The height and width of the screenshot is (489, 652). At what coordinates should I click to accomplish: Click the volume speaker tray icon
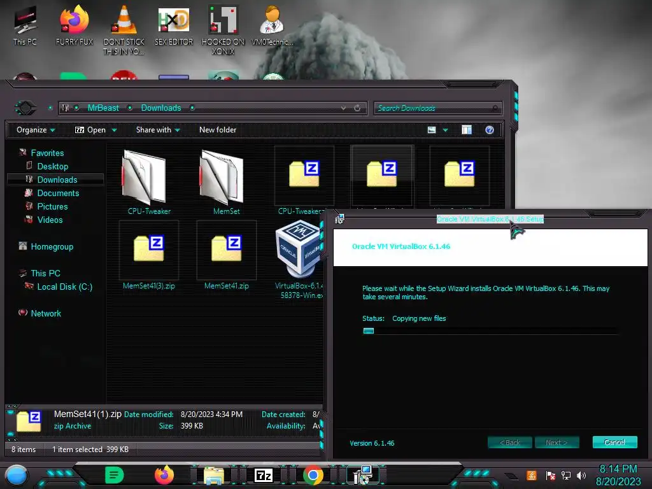pos(581,475)
